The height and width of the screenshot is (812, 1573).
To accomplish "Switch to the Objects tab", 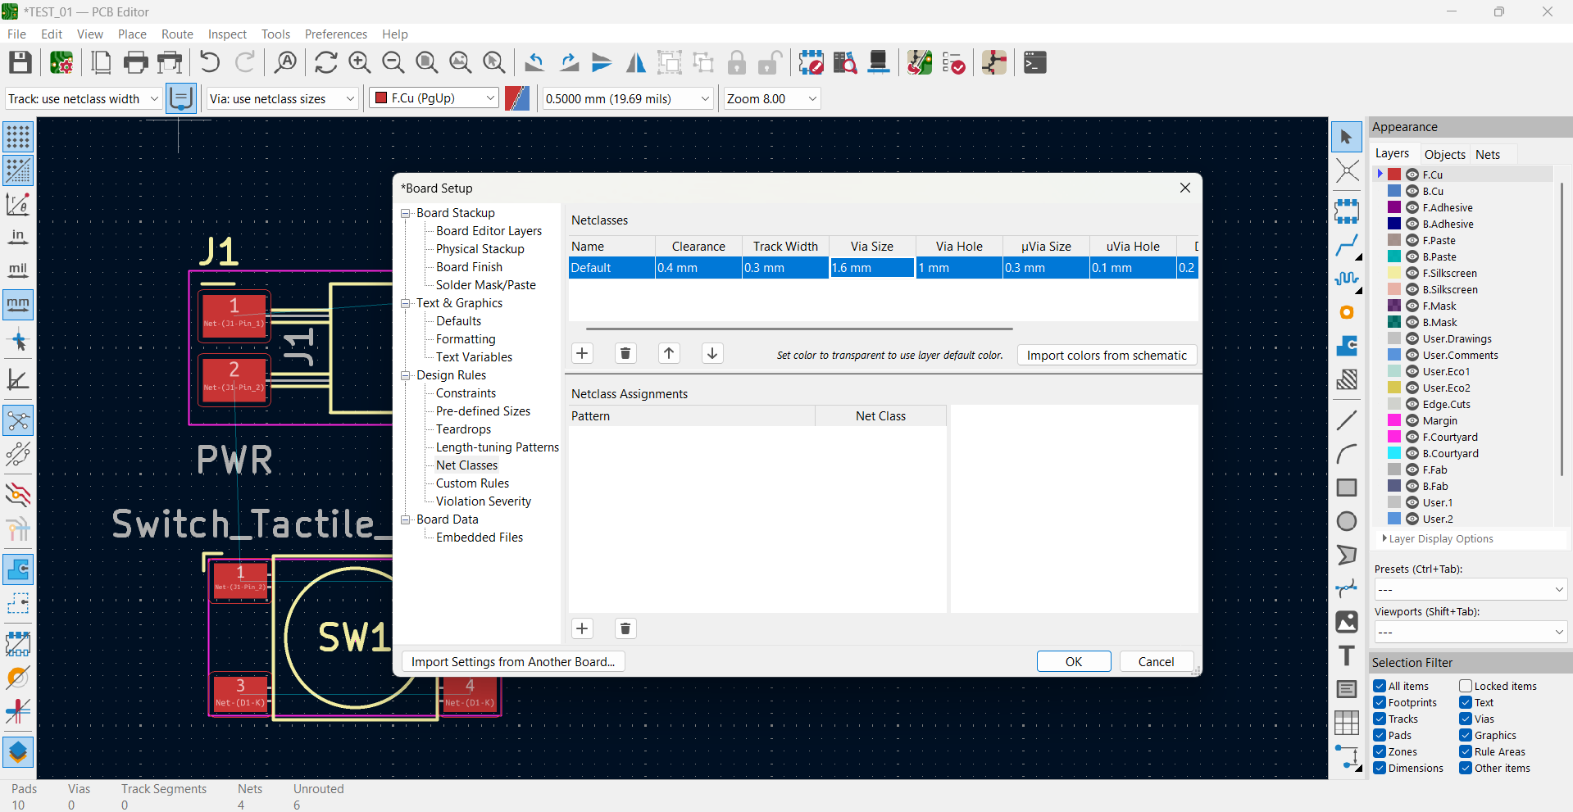I will point(1444,154).
